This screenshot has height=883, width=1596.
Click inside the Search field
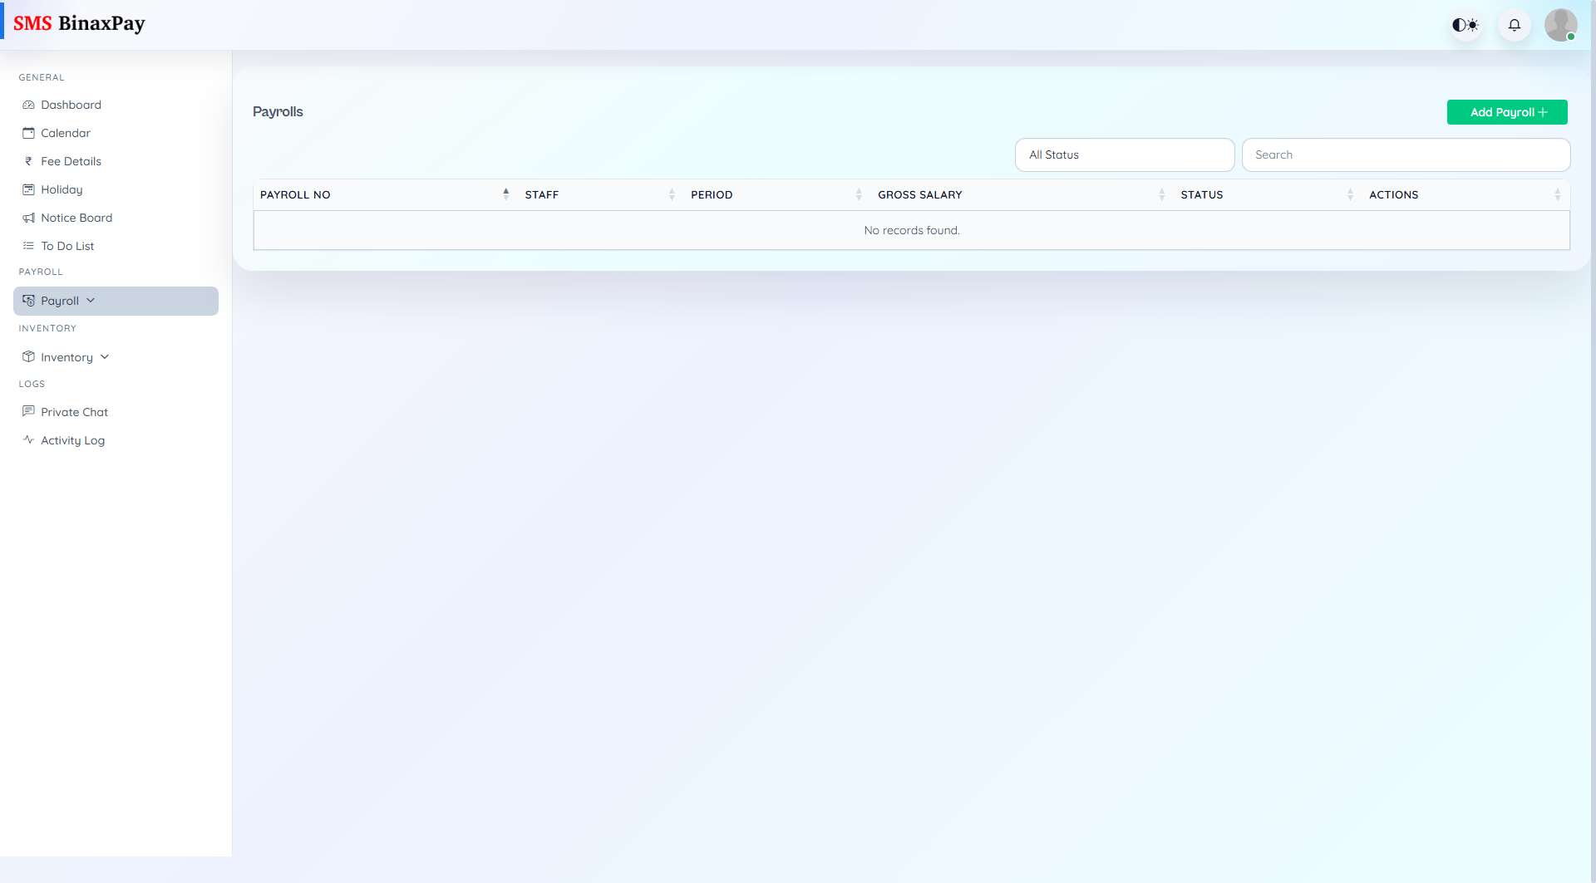1406,155
